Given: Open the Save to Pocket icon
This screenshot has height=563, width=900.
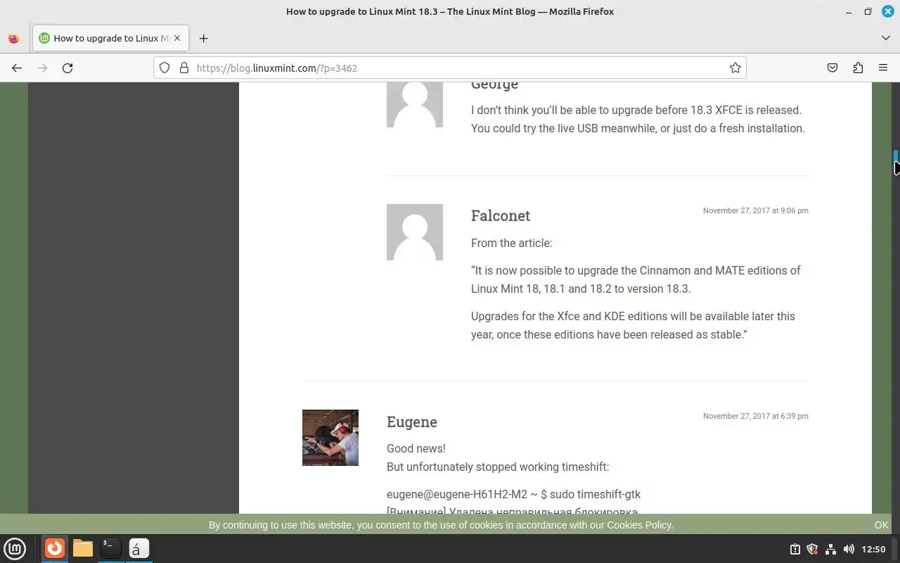Looking at the screenshot, I should [832, 68].
